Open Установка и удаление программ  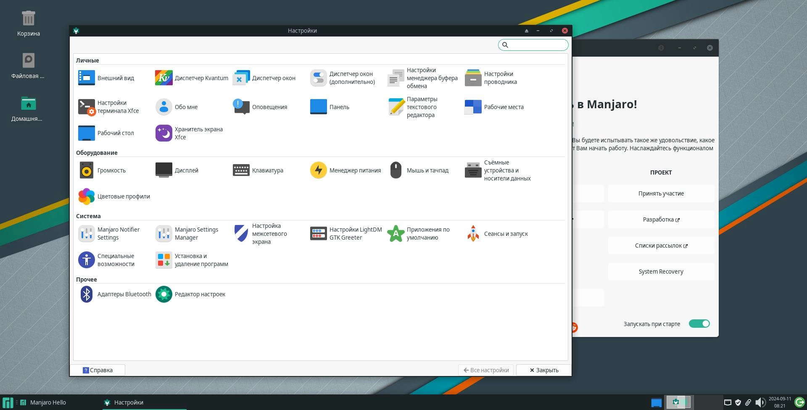(x=192, y=260)
